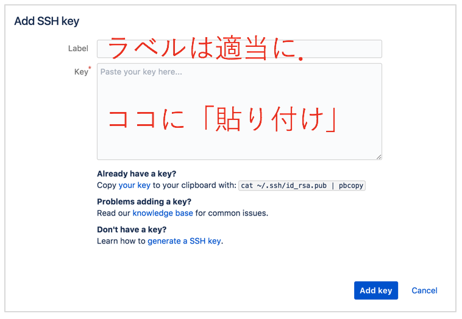Click the 'for common issues.' sentence text

[232, 212]
